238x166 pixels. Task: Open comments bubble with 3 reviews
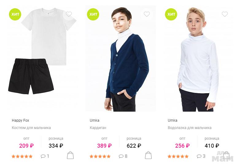pyautogui.click(x=201, y=156)
